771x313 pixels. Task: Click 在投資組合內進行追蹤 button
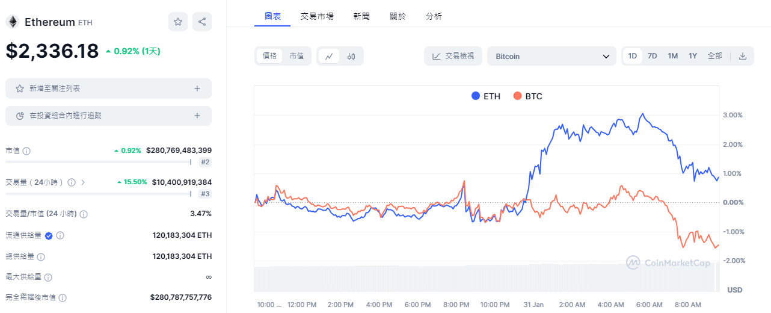pyautogui.click(x=108, y=116)
